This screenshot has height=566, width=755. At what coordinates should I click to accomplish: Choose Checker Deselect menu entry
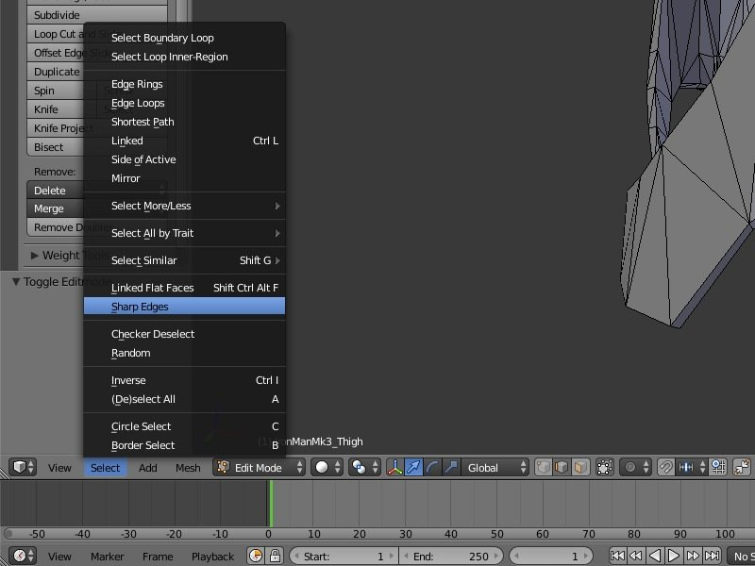pos(184,334)
